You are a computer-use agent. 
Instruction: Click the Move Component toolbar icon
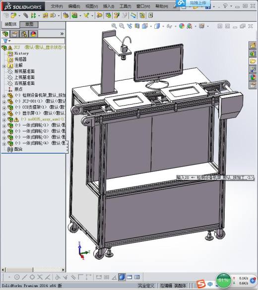tap(53, 15)
